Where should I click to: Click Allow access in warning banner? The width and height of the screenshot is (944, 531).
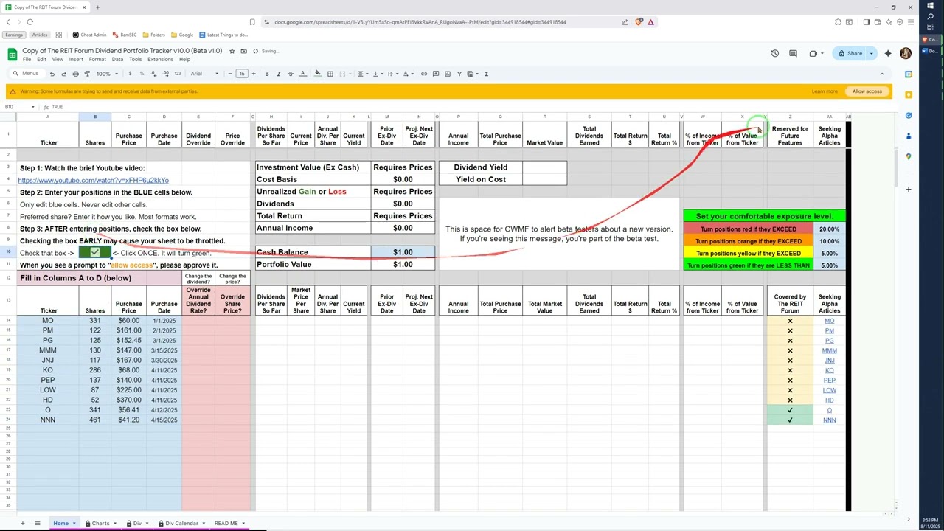pos(867,91)
